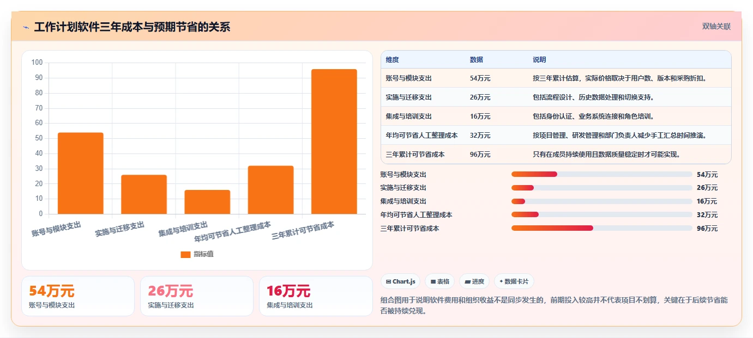This screenshot has height=338, width=753.
Task: Click the 三年累计可节省成本 progress bar
Action: 602,228
